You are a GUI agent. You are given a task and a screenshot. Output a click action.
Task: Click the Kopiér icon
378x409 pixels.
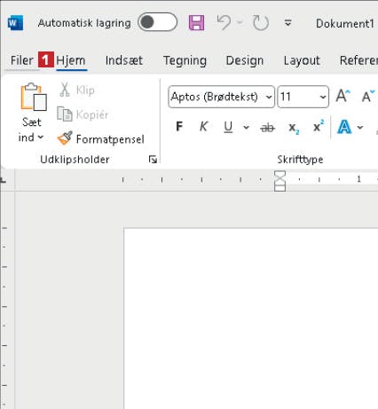(x=65, y=114)
